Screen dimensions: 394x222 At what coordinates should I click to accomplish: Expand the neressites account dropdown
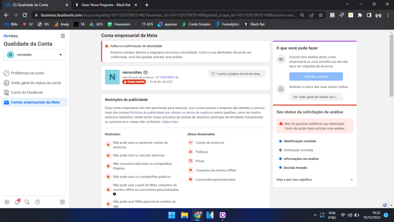(34, 55)
